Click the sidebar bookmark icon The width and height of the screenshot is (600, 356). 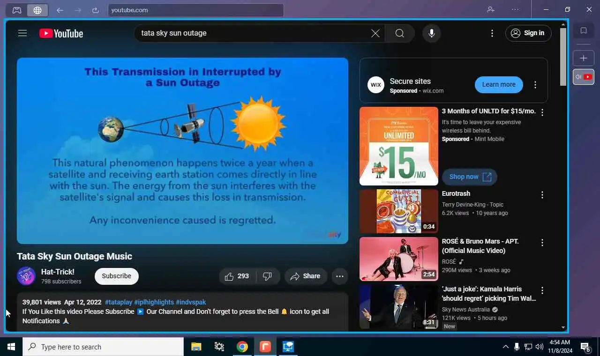click(584, 31)
